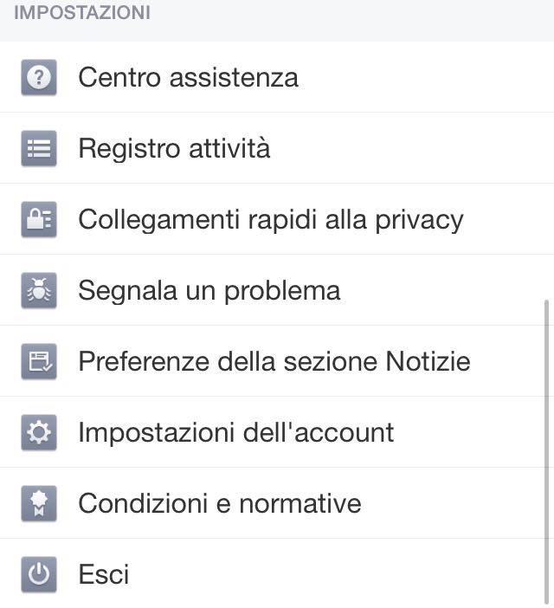
Task: Tap the bug report icon
Action: [x=38, y=291]
